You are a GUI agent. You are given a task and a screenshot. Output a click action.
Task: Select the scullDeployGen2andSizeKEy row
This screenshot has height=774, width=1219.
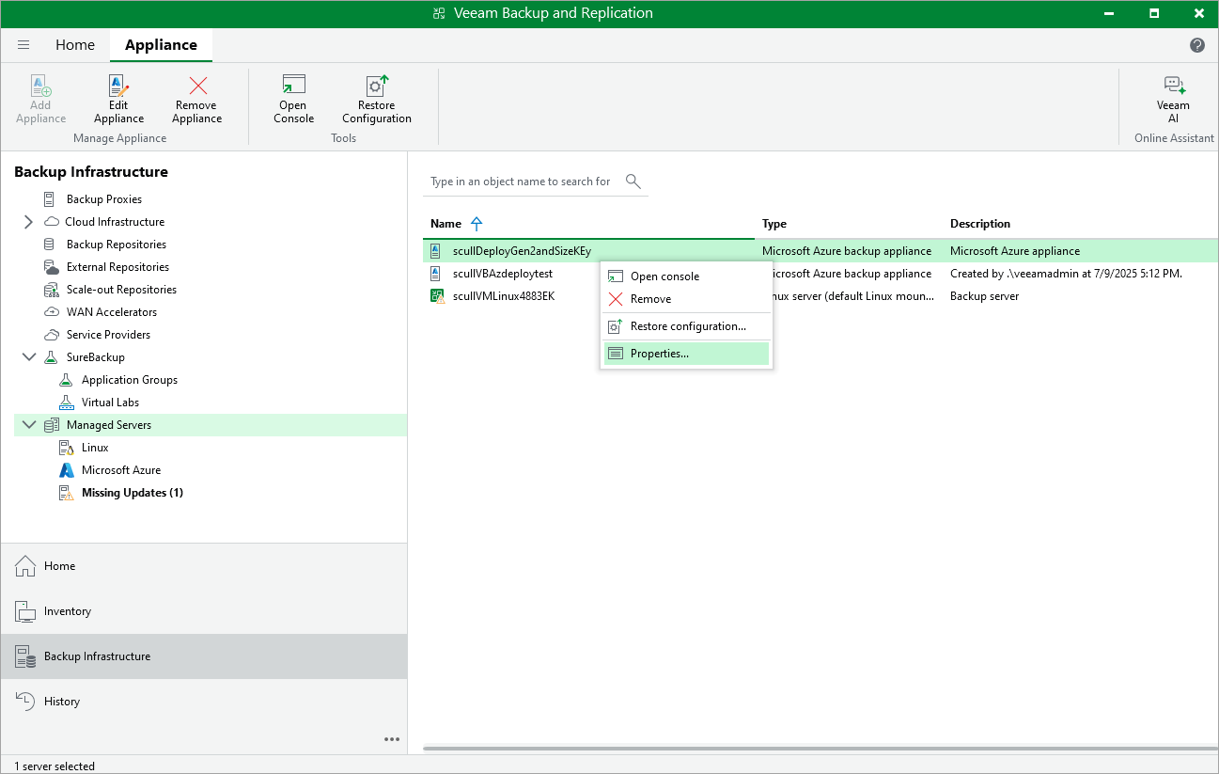tap(820, 251)
